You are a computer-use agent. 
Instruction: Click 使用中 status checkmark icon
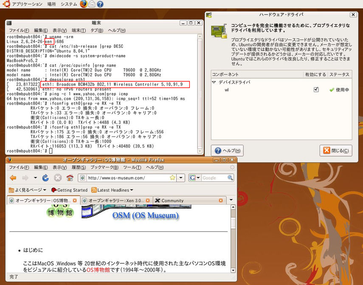pyautogui.click(x=332, y=90)
